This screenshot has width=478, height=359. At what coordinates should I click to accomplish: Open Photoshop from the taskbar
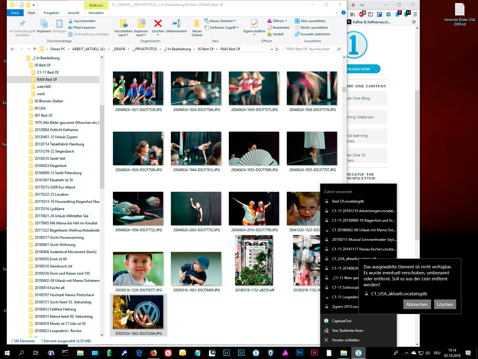(300, 353)
